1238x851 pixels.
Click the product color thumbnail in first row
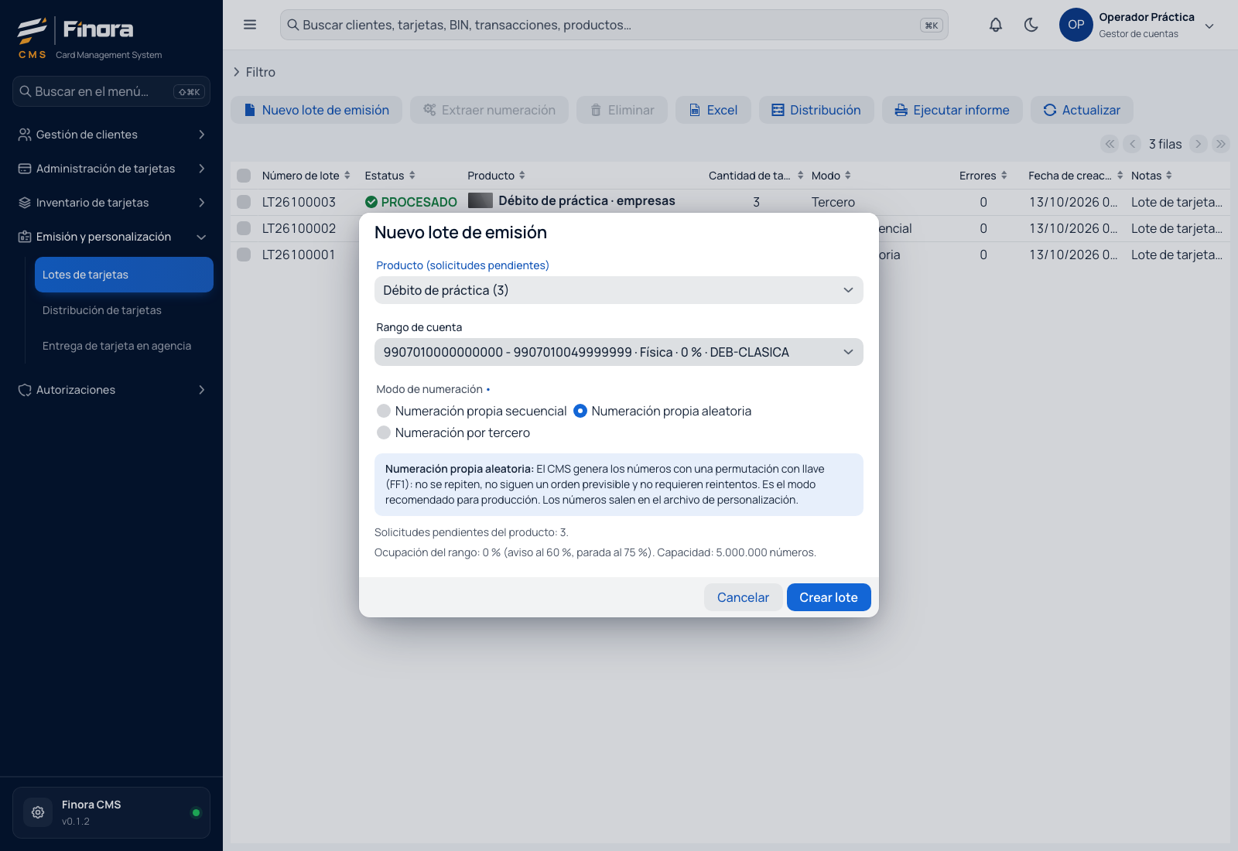tap(480, 200)
